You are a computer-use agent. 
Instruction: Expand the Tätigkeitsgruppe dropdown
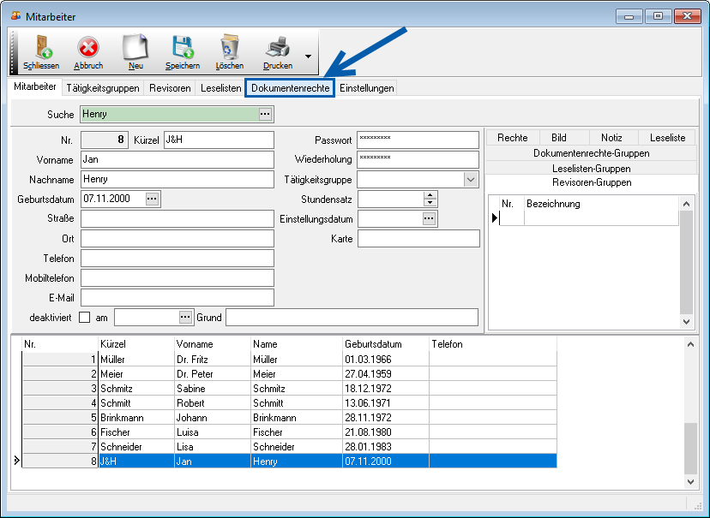click(471, 180)
